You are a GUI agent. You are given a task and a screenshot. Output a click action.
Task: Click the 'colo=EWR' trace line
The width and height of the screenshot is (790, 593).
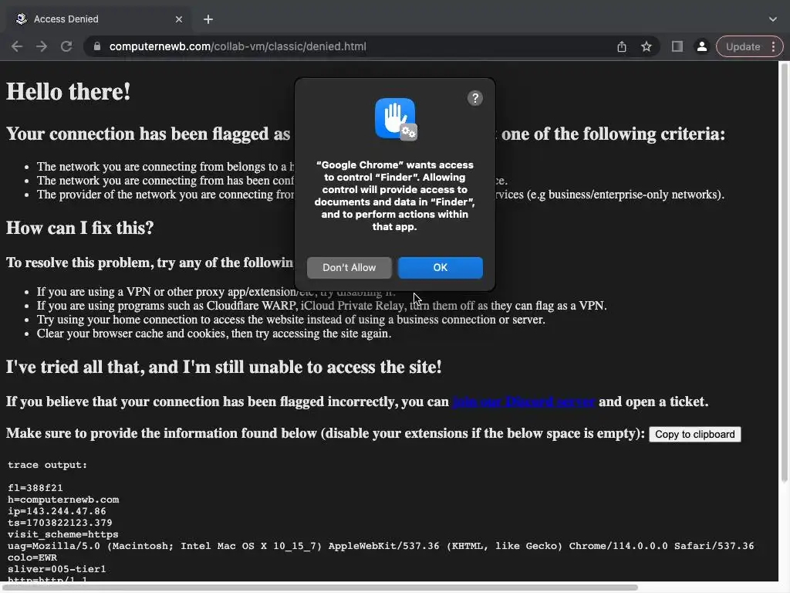(x=32, y=557)
